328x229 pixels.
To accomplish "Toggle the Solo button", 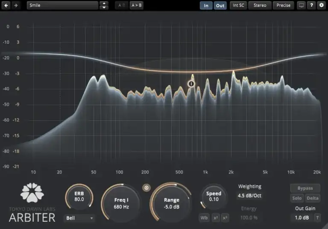I will coord(297,198).
